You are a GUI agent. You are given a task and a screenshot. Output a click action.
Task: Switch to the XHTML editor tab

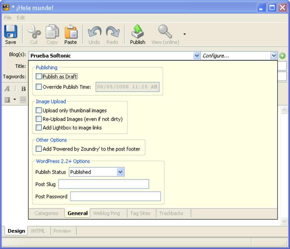tap(38, 231)
